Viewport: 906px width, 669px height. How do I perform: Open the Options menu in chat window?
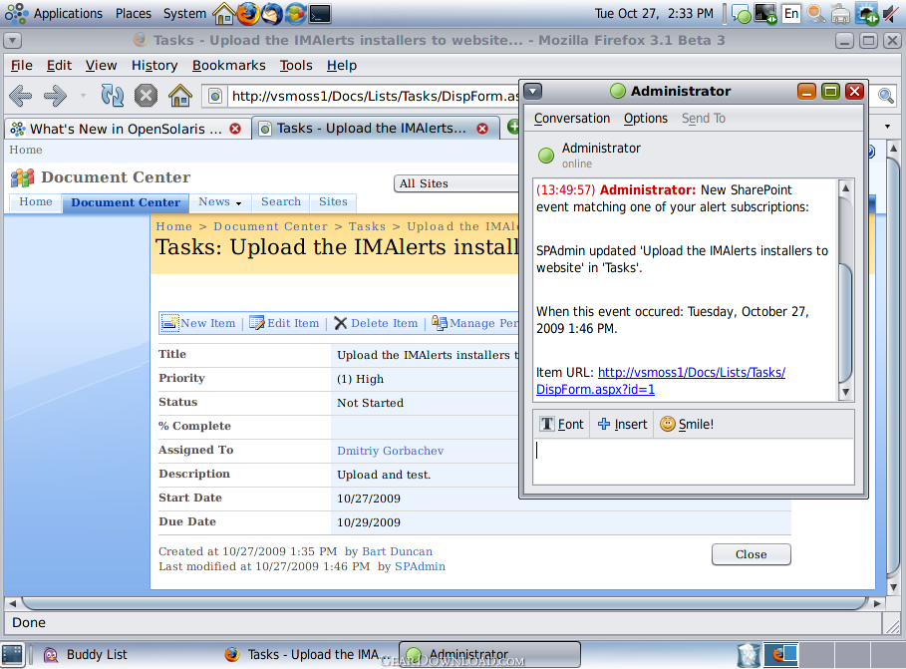click(646, 118)
